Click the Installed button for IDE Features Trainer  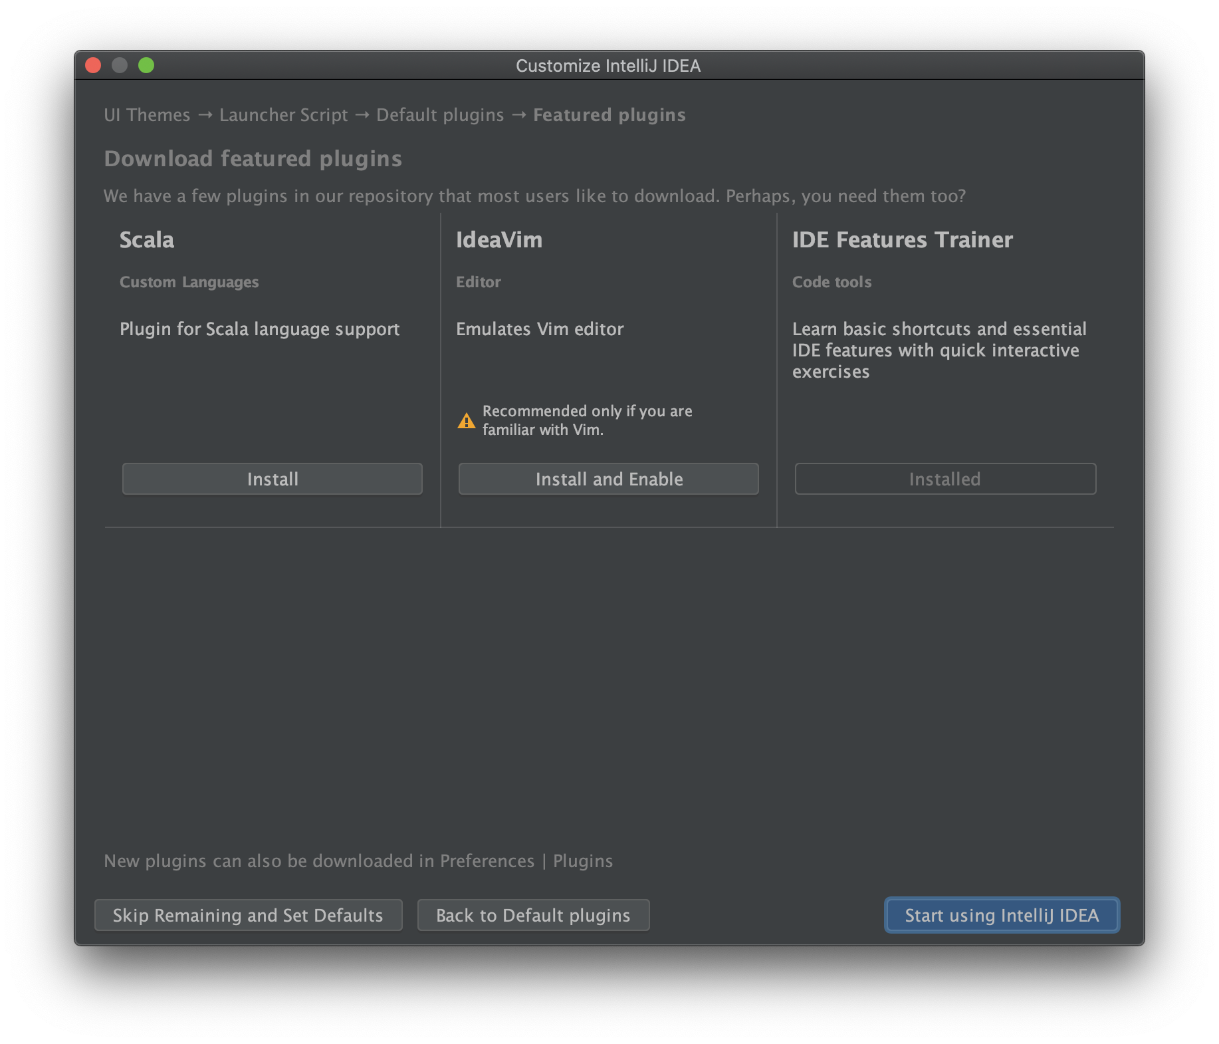945,479
